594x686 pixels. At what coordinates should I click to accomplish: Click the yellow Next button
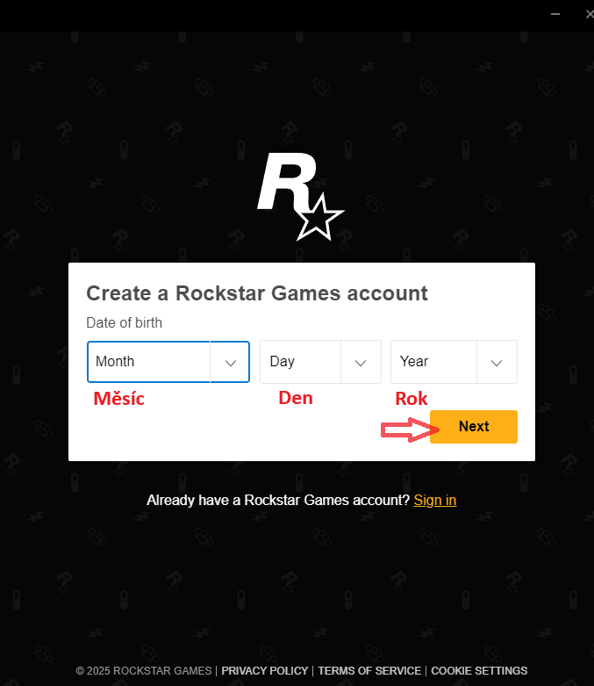474,427
